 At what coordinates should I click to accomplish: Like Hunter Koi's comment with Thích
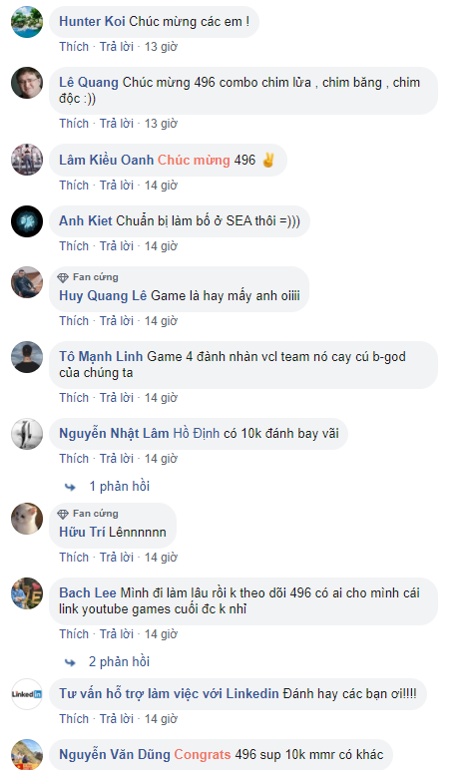point(74,47)
